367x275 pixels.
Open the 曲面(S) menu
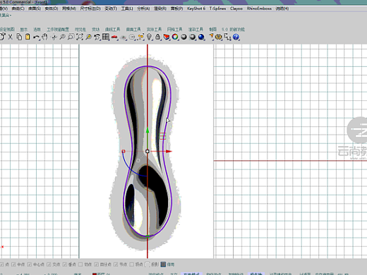(x=35, y=8)
